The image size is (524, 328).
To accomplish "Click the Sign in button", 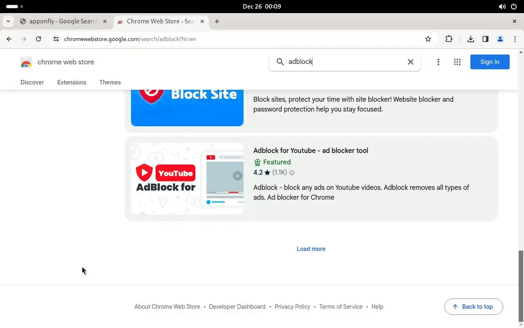I will click(x=490, y=62).
